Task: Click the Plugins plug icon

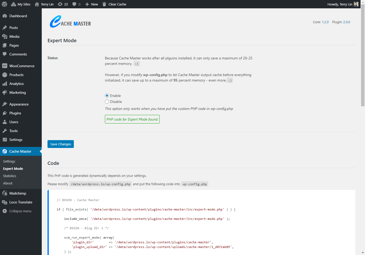Action: 5,113
